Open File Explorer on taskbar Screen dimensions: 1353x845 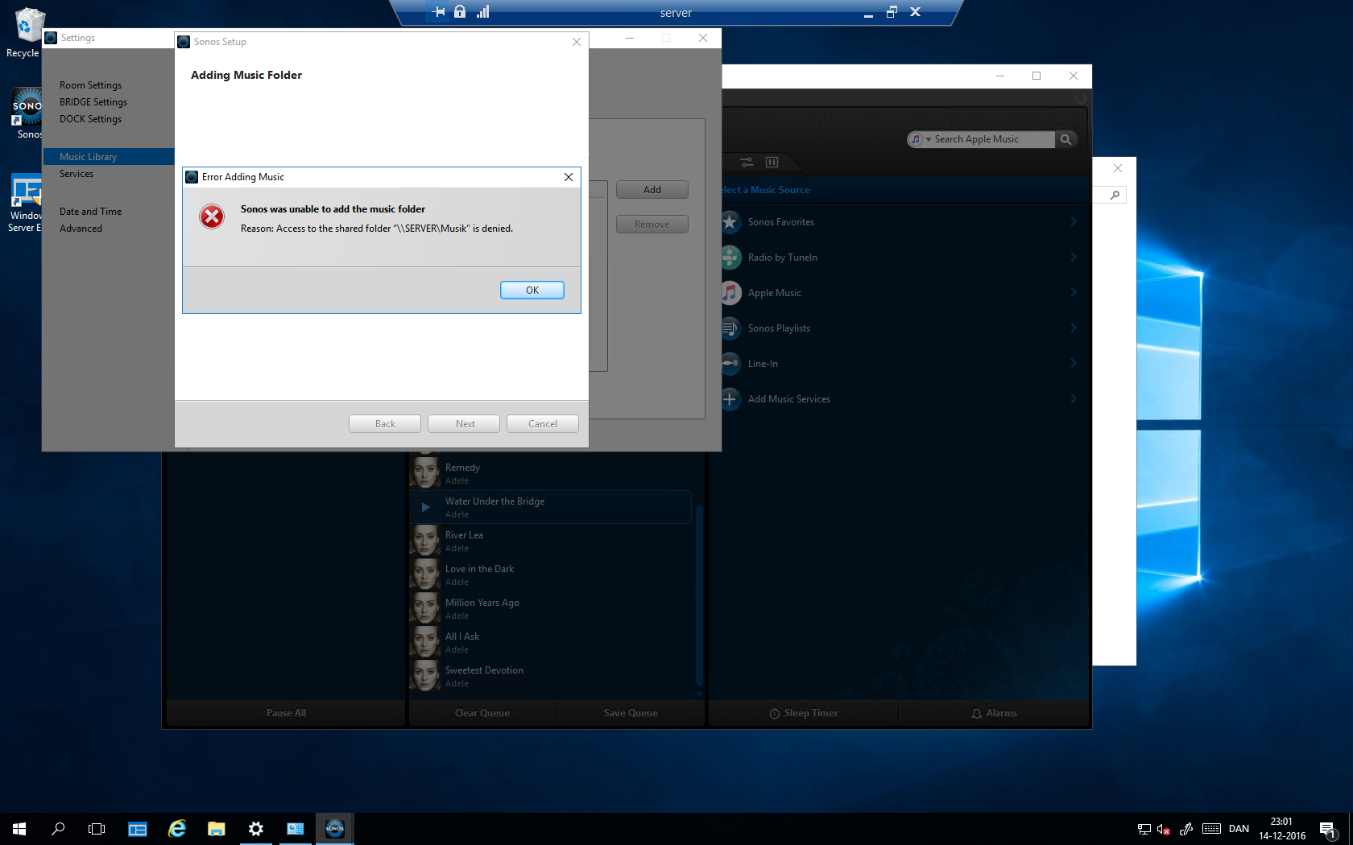[x=217, y=829]
